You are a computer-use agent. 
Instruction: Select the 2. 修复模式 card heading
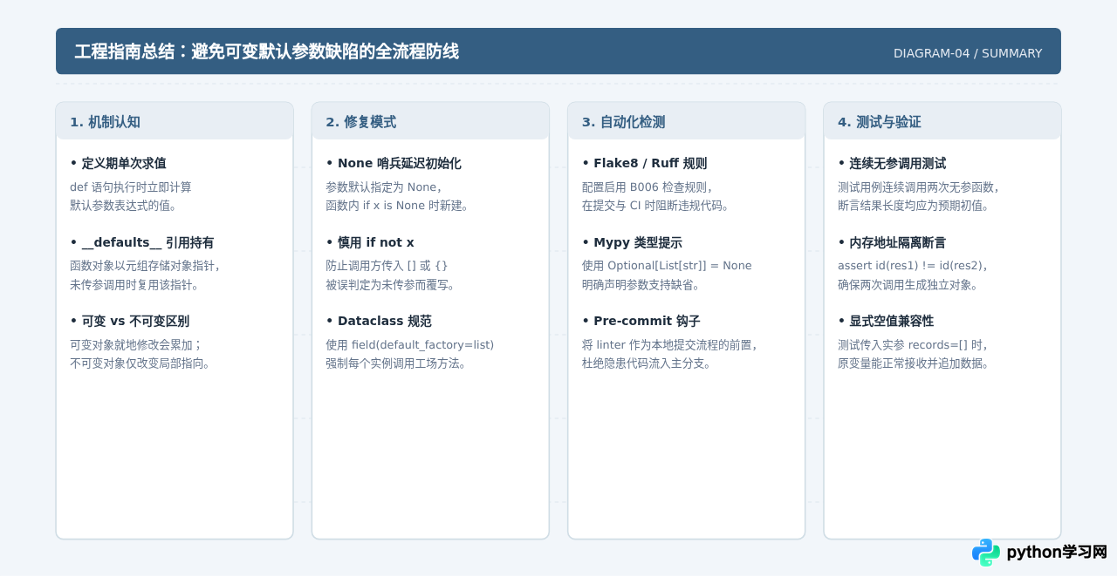[360, 122]
